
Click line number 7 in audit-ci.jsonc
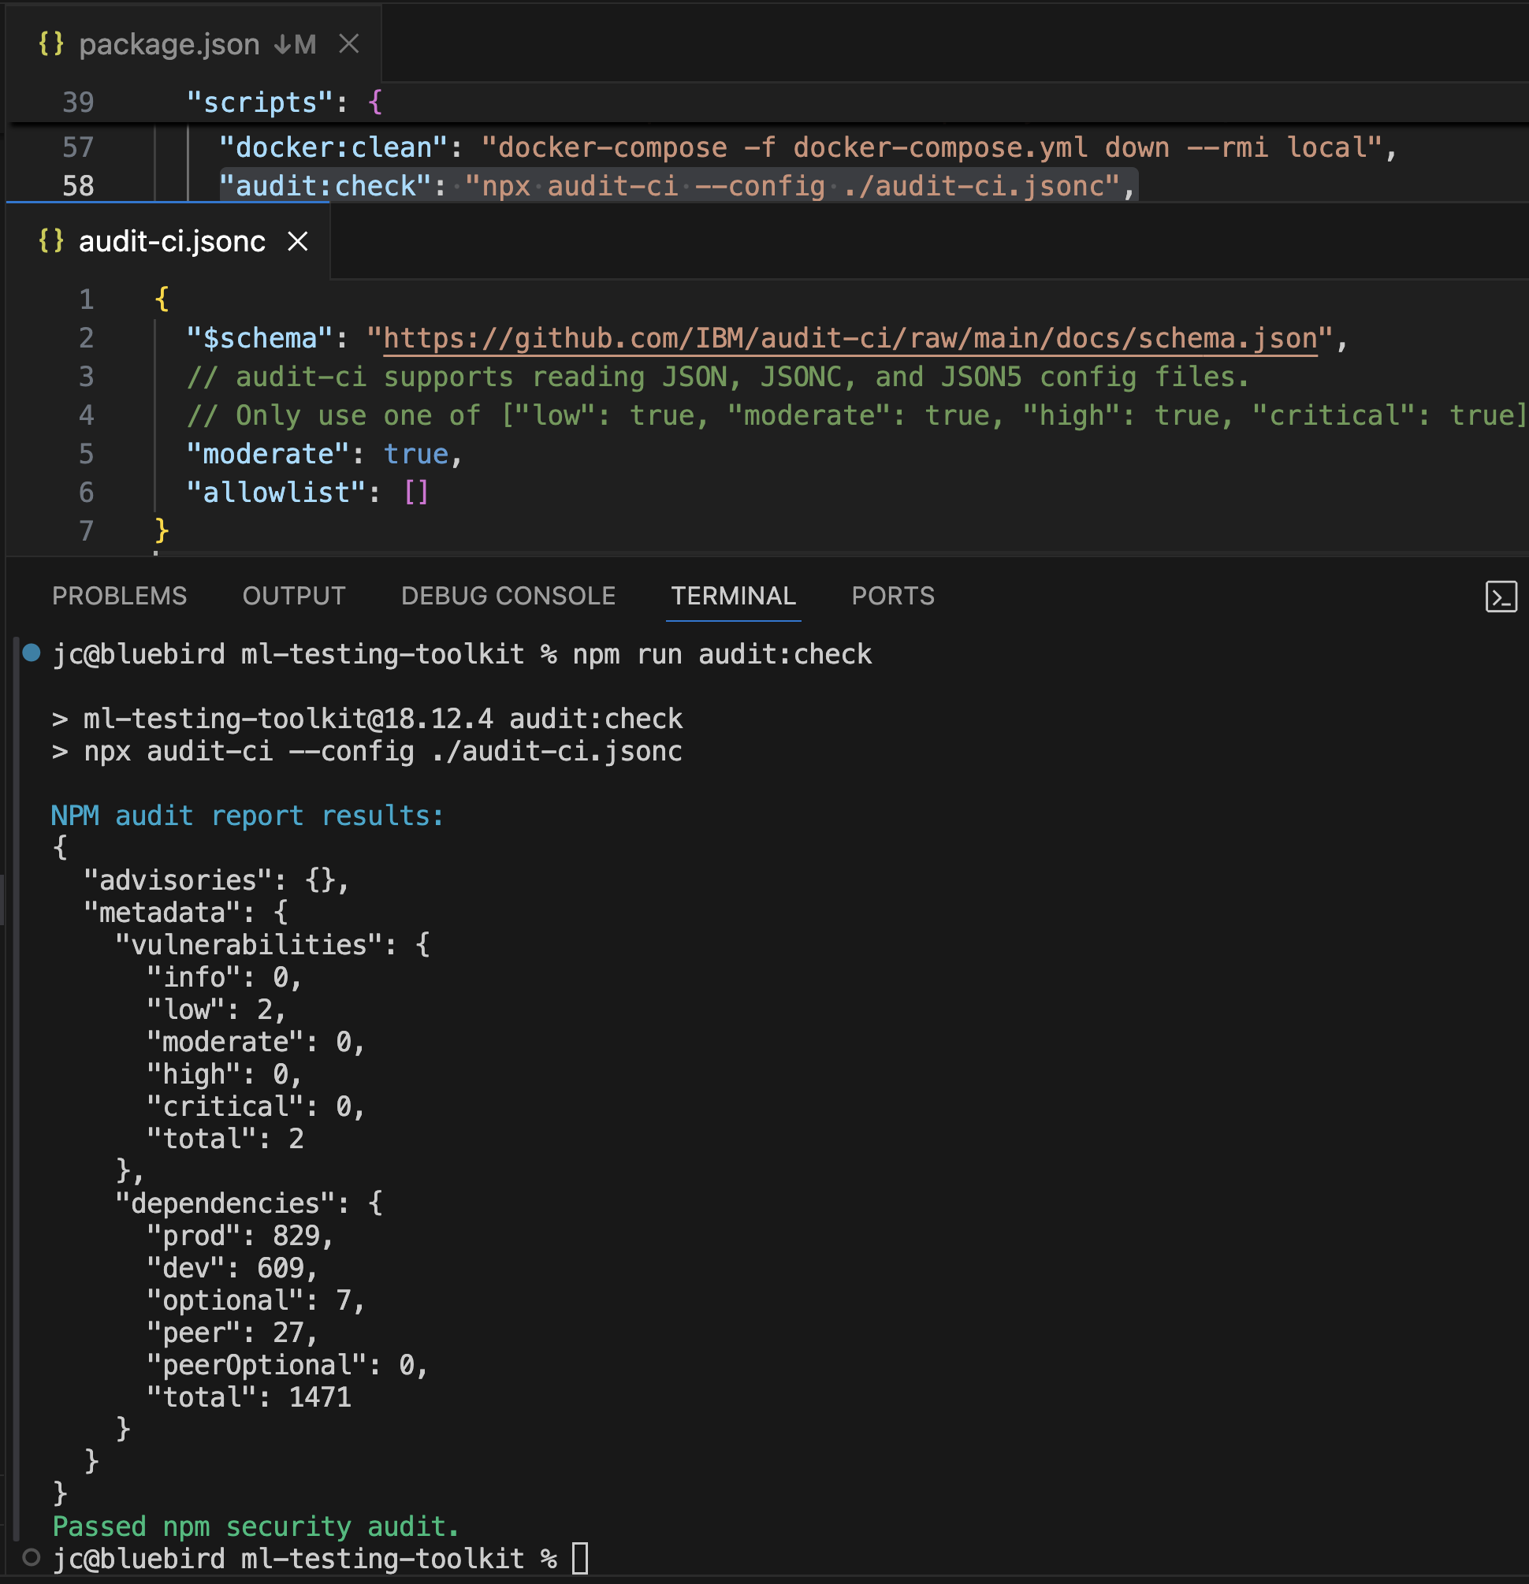(x=87, y=531)
